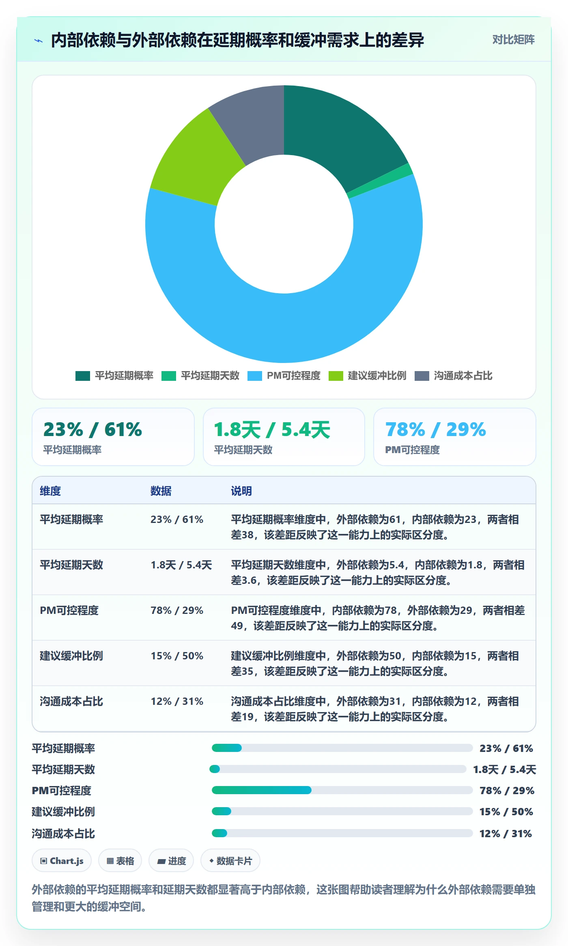Select the 对比矩阵 label in the header
The height and width of the screenshot is (946, 568).
pyautogui.click(x=513, y=40)
